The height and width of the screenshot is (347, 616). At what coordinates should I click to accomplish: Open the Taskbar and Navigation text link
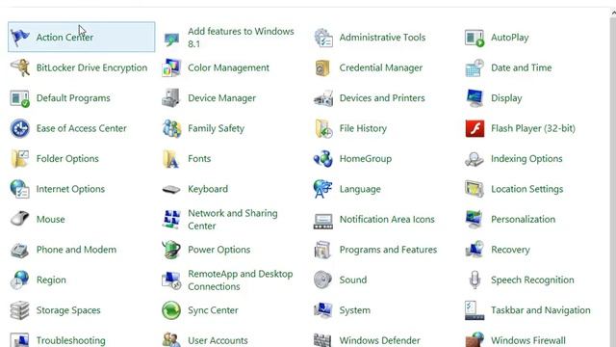541,310
